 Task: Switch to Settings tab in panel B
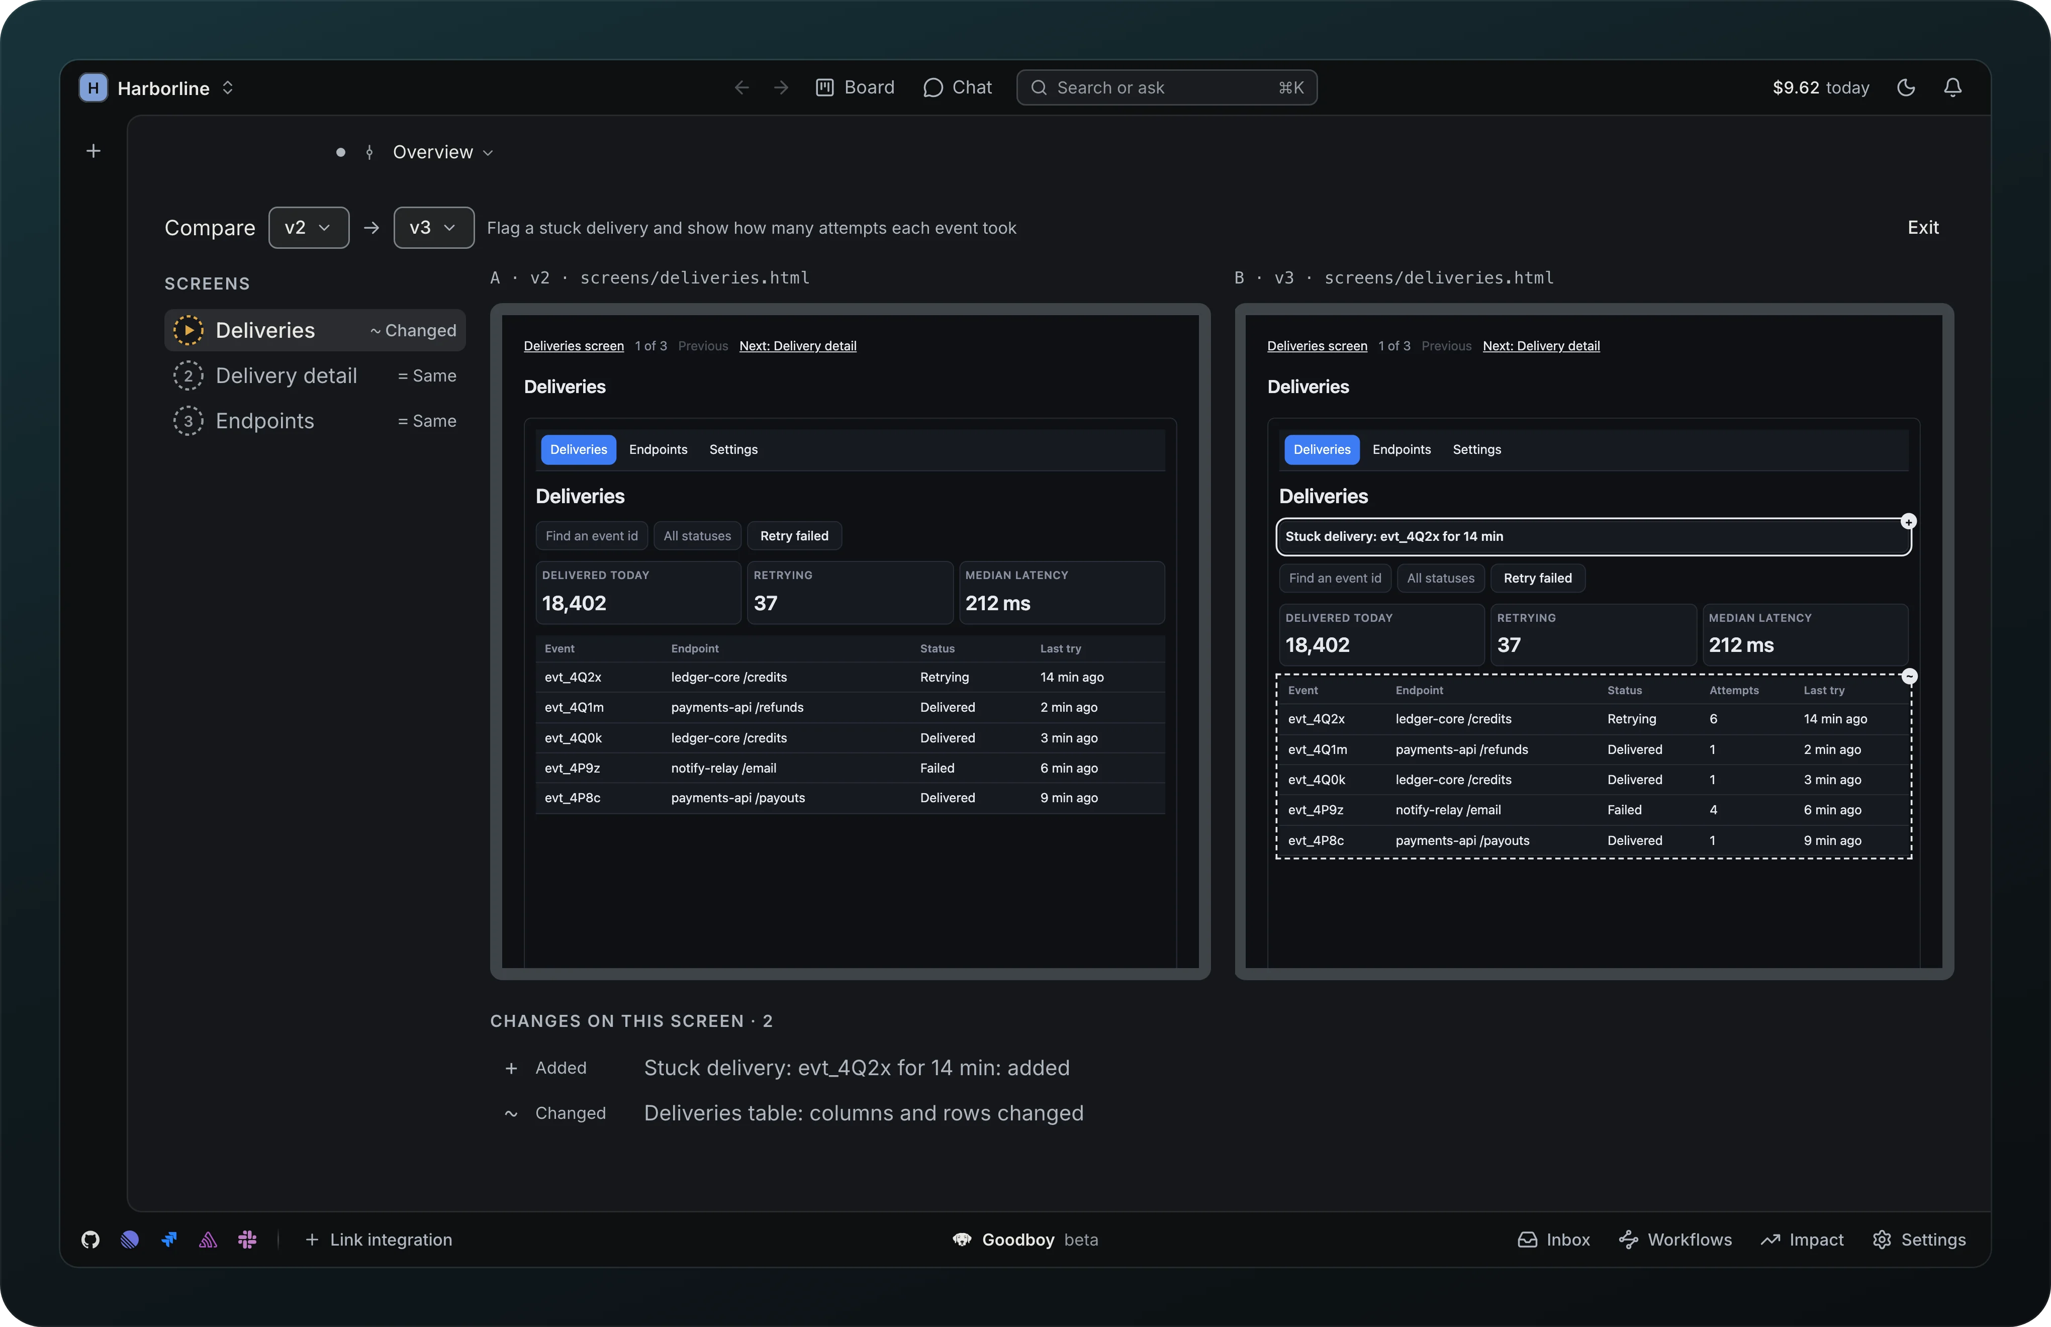coord(1476,450)
